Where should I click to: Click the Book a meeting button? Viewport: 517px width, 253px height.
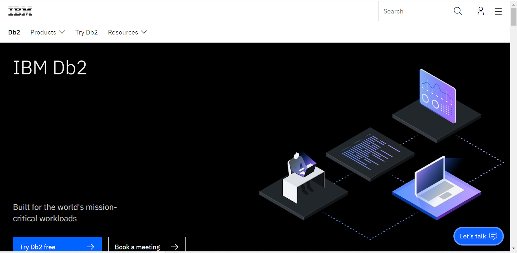tap(147, 245)
